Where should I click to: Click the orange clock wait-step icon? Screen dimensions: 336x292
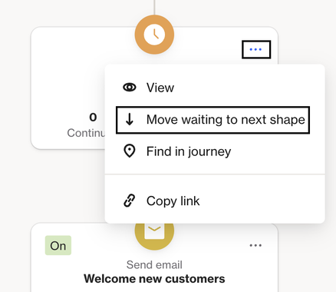[154, 35]
